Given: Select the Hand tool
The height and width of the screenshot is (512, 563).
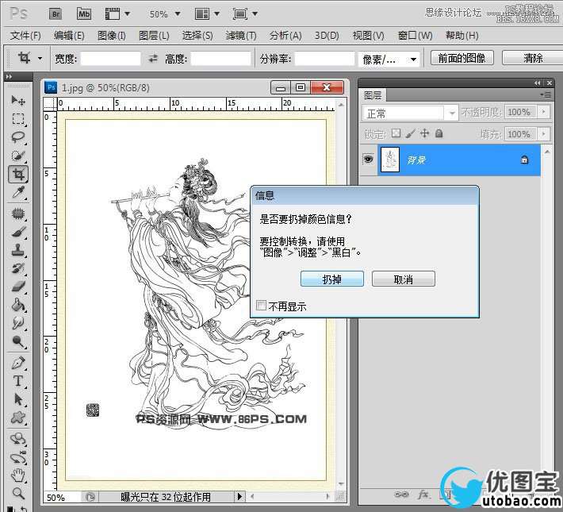Looking at the screenshot, I should click(18, 475).
